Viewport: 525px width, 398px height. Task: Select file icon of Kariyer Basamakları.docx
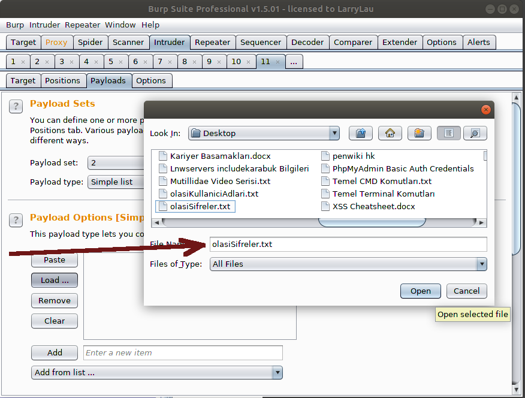tap(163, 156)
